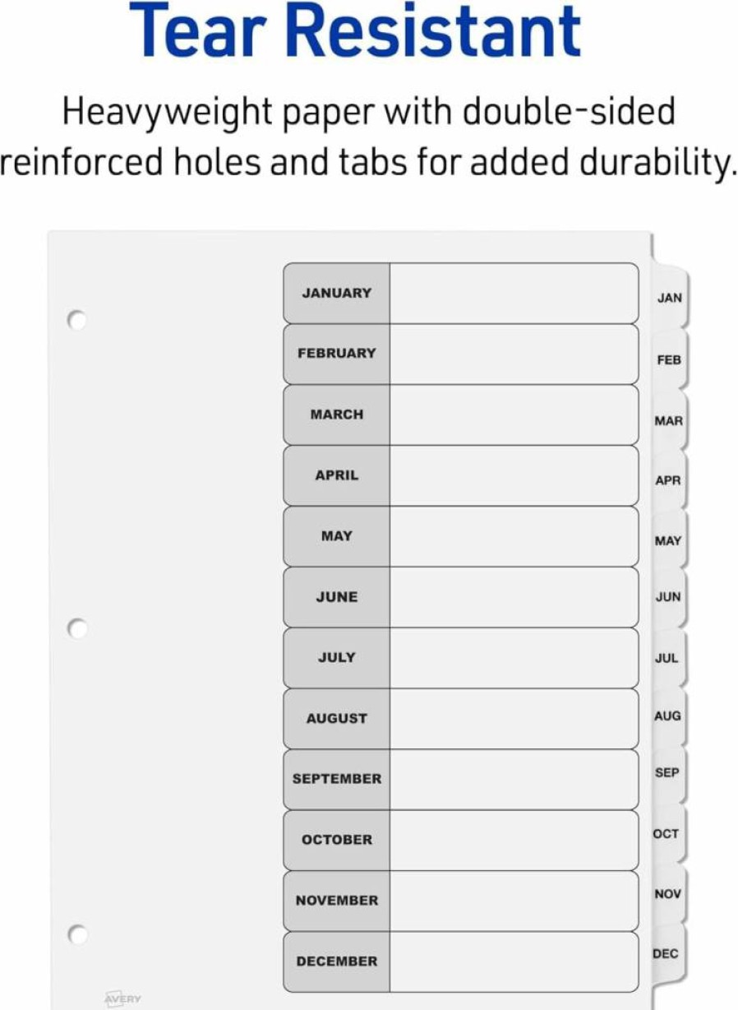This screenshot has height=1010, width=738.
Task: Click the MAR side tab
Action: 668,420
